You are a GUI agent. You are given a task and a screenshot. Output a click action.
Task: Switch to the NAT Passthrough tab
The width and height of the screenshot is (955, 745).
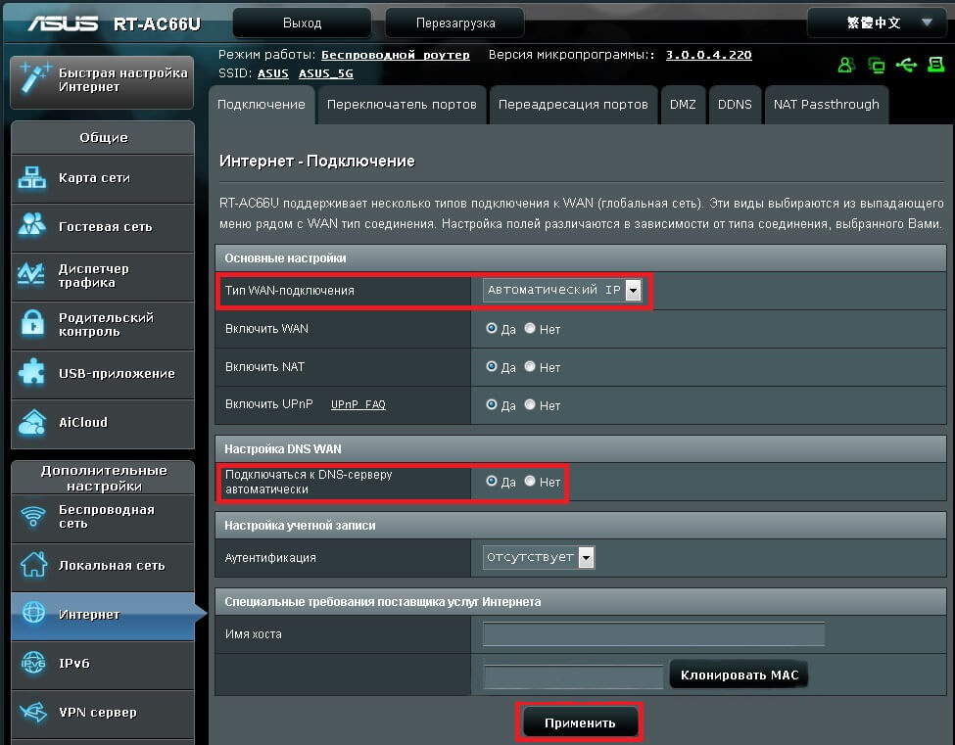tap(826, 105)
